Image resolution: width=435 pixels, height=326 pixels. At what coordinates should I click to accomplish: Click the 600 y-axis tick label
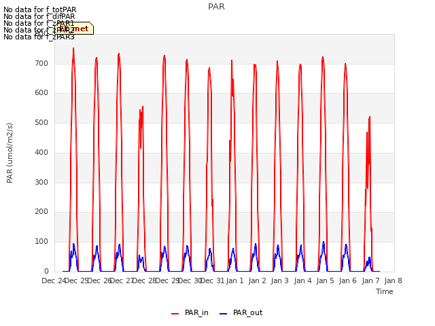click(41, 93)
